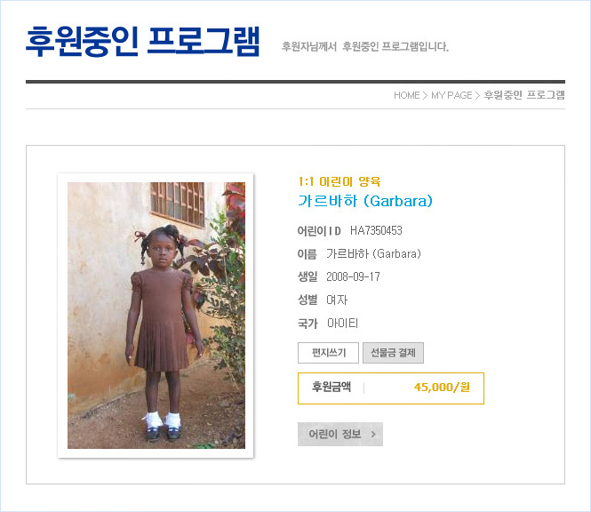Click the birthday value 2008-09-17
This screenshot has width=591, height=512.
353,276
